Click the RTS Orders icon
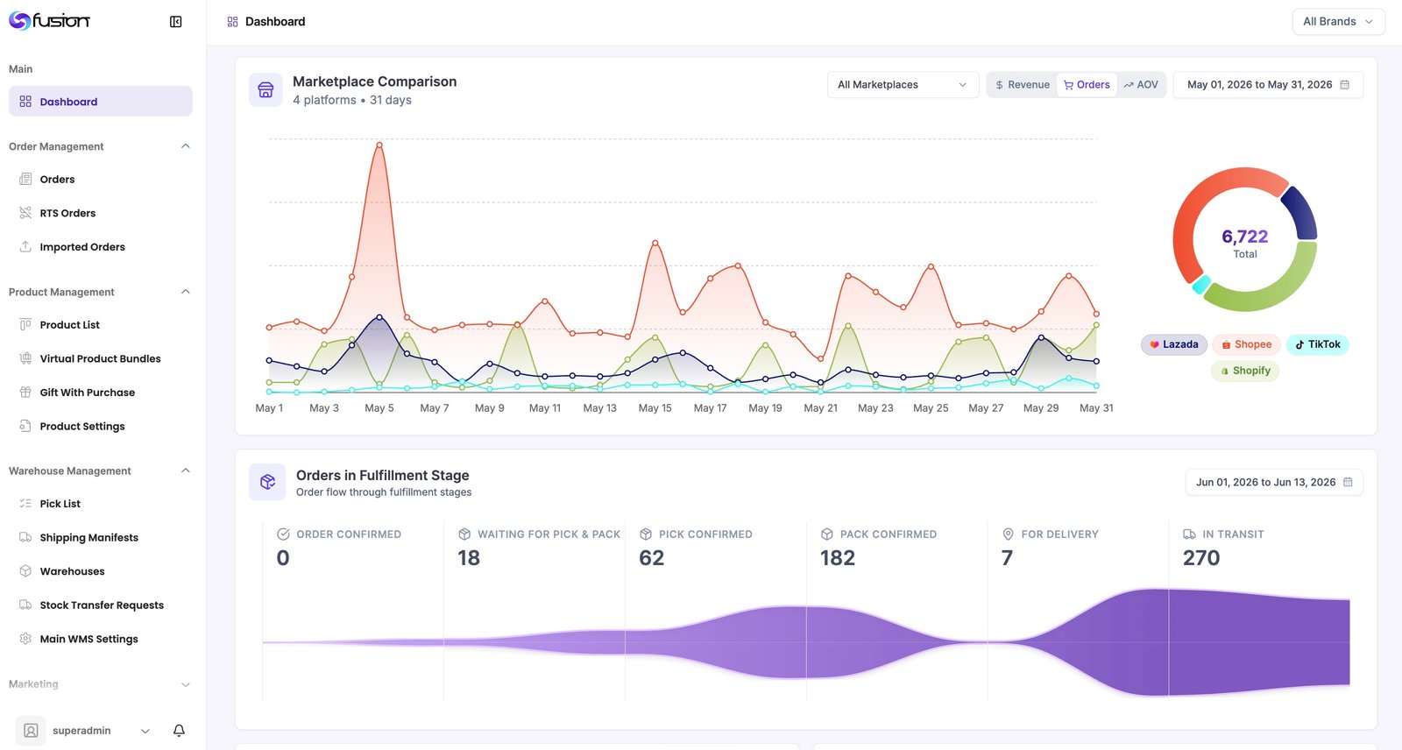Image resolution: width=1402 pixels, height=750 pixels. point(25,213)
